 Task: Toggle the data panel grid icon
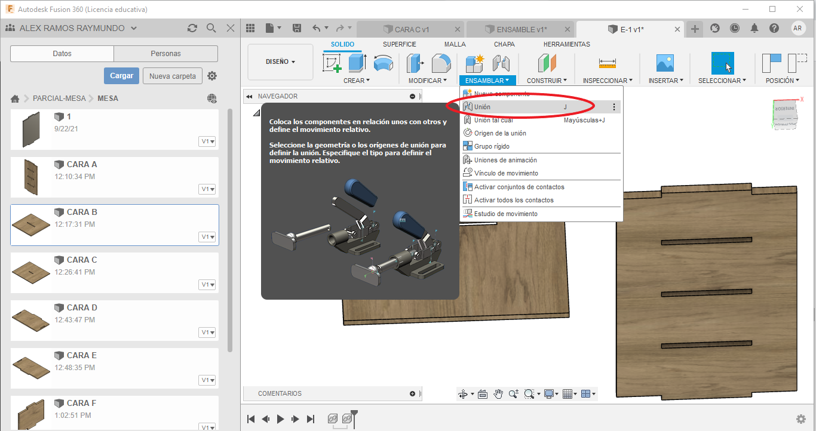coord(250,28)
